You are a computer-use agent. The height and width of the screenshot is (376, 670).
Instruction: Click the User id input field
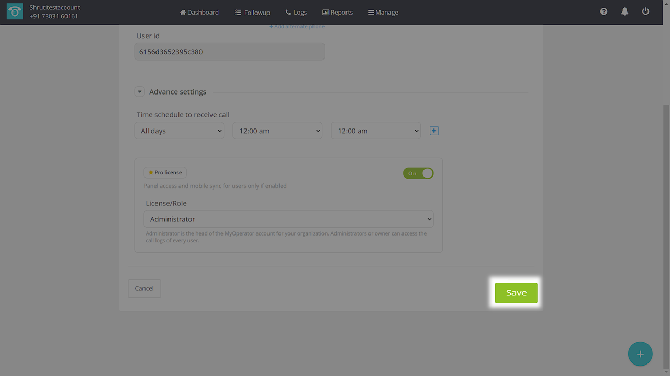229,52
